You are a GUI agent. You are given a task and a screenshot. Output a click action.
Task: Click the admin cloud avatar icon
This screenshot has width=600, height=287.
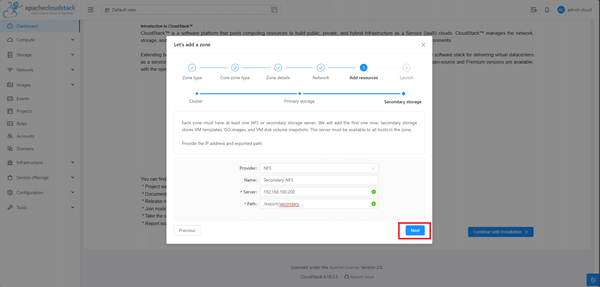(x=561, y=10)
